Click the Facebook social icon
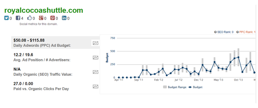The height and width of the screenshot is (108, 258). coord(18,18)
